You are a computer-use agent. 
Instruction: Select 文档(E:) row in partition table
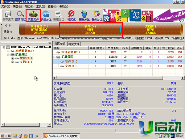tap(118, 66)
